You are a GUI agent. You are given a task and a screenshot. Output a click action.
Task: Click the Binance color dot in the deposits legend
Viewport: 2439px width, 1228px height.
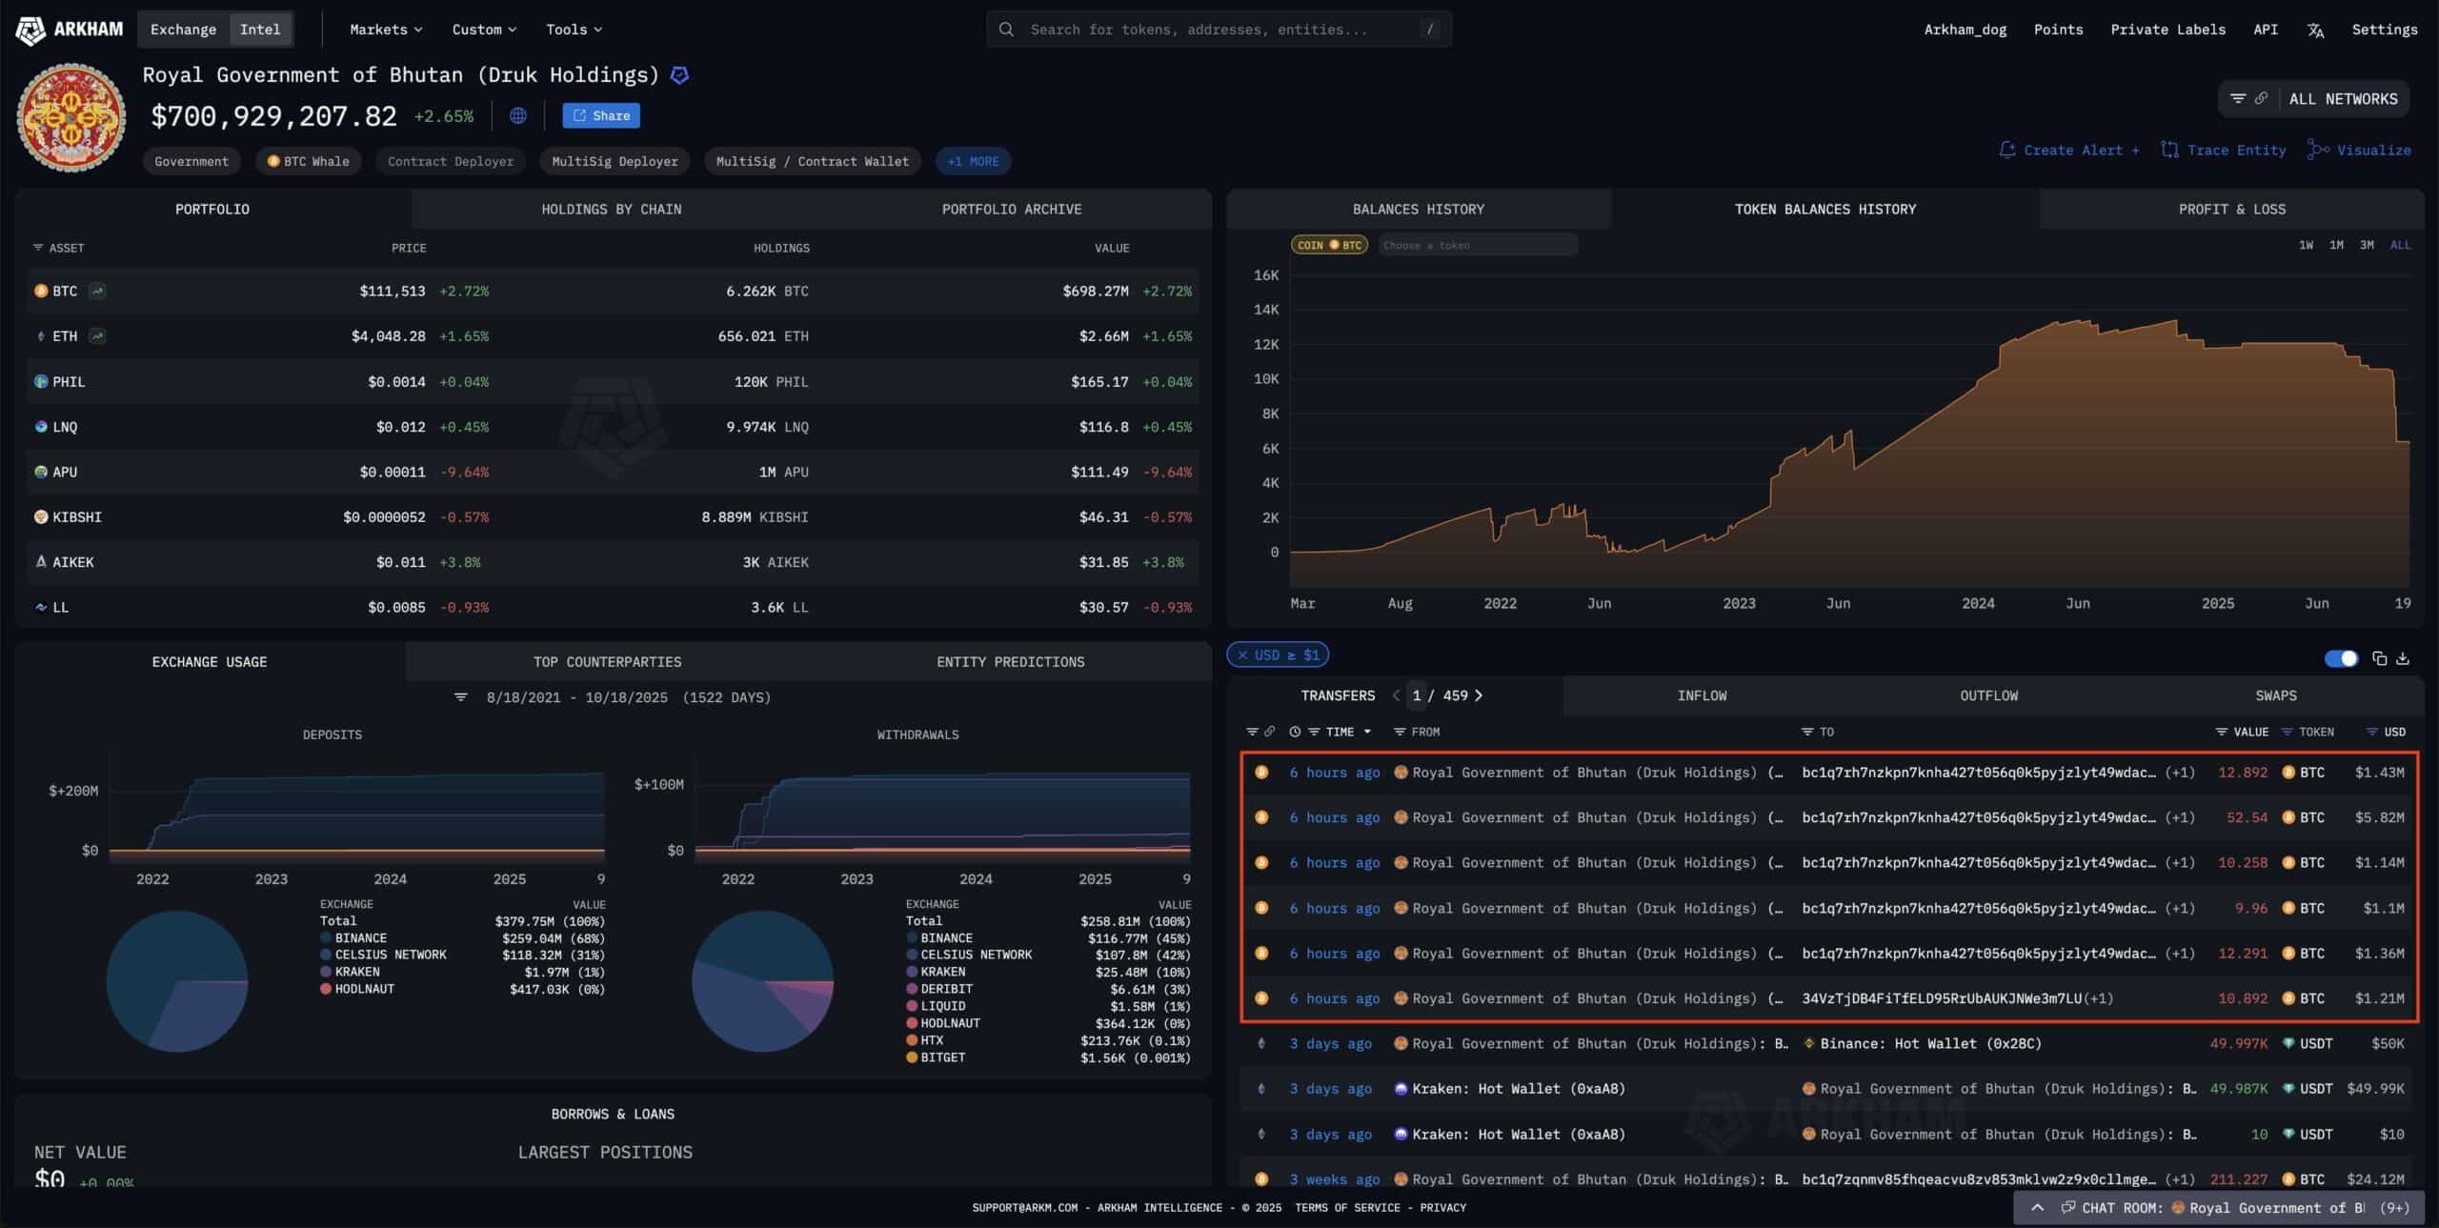[324, 937]
